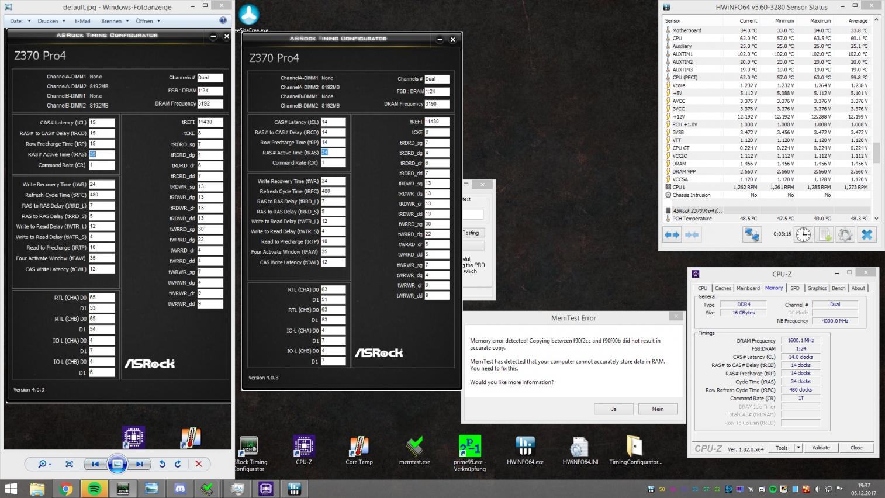885x498 pixels.
Task: Click the tREFI field, front Timing Configurator
Action: (437, 122)
